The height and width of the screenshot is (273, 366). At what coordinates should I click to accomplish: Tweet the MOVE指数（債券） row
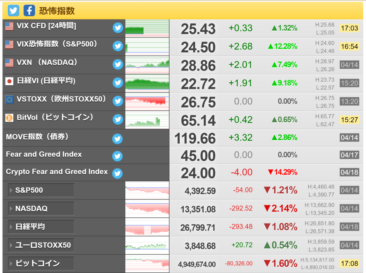point(117,139)
